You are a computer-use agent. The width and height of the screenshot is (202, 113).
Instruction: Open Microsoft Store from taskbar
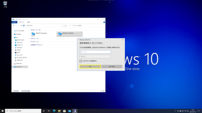pyautogui.click(x=64, y=111)
